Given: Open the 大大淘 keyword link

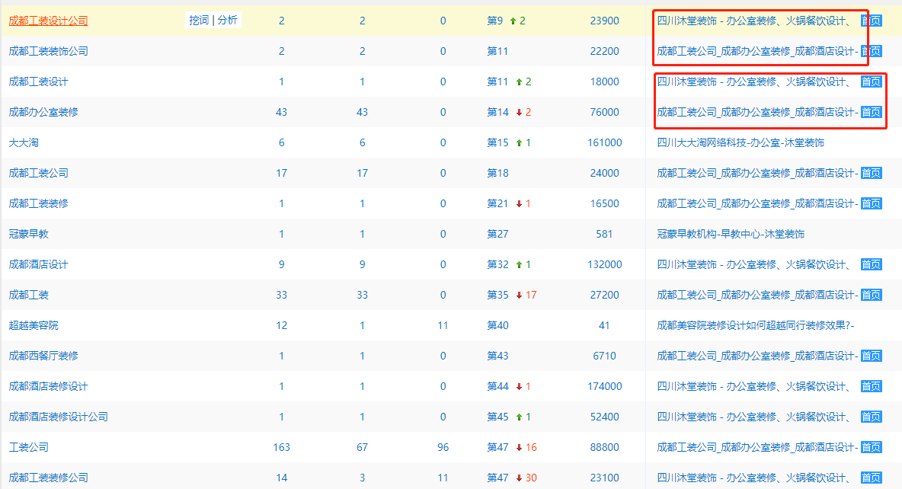Looking at the screenshot, I should pos(24,142).
